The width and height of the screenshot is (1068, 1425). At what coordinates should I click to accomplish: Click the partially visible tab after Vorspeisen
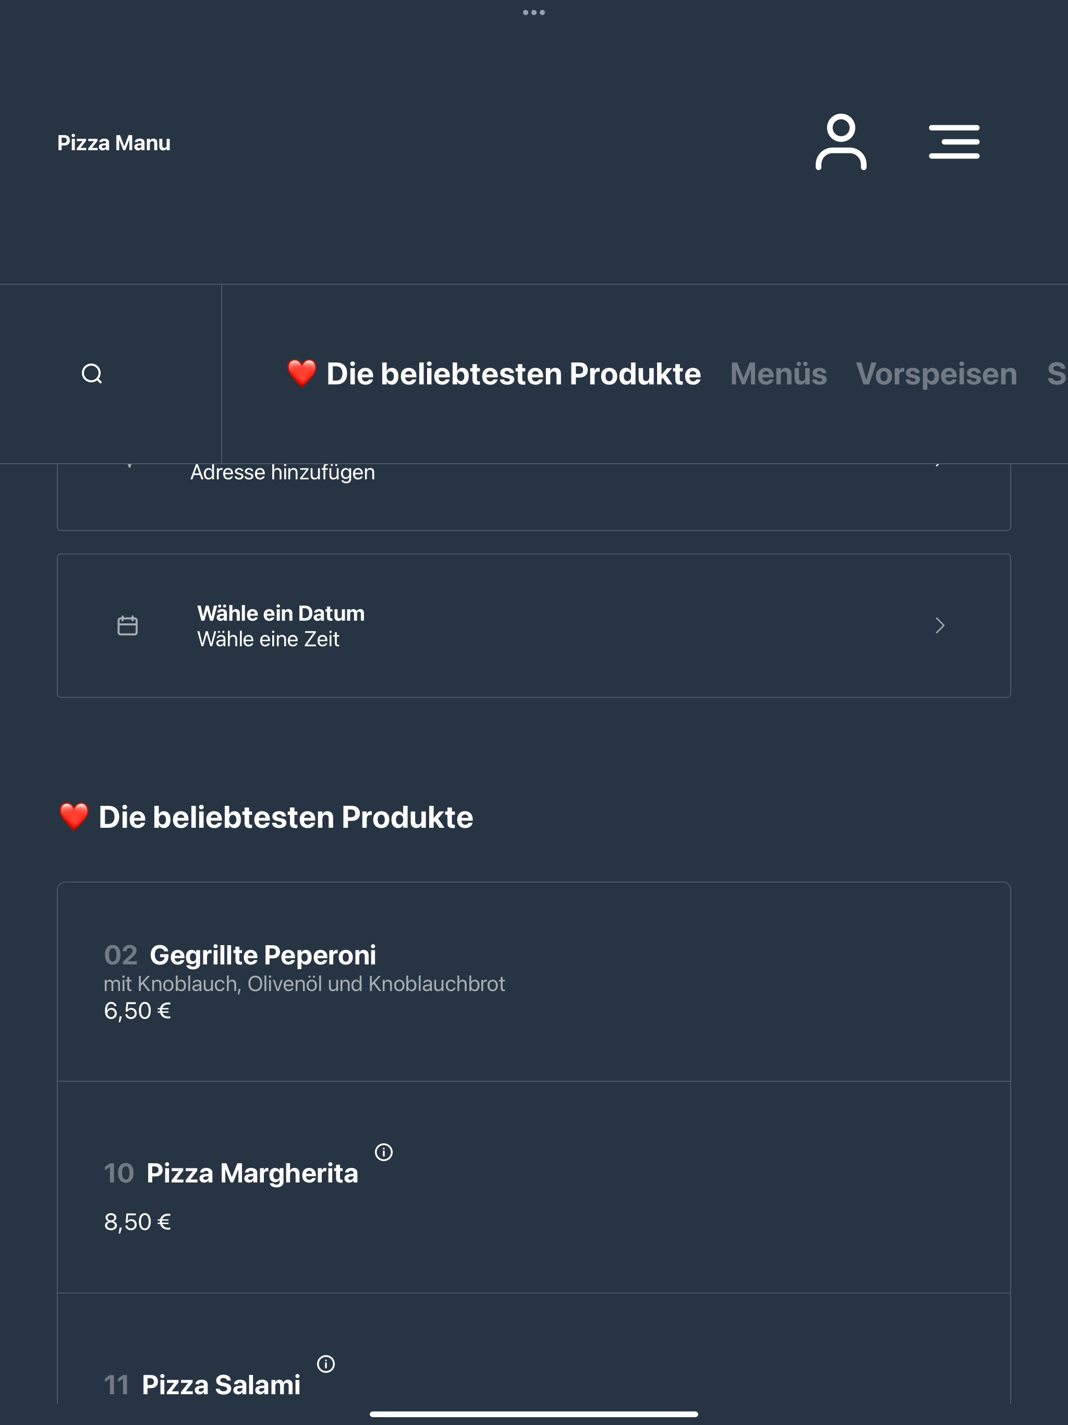[1057, 373]
